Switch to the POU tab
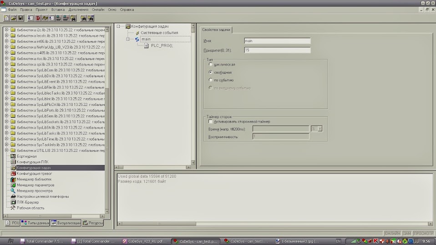The height and width of the screenshot is (245, 436). click(x=12, y=223)
